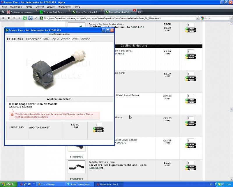233x187 pixels.
Task: Add the £2.00 item to basket
Action: pos(191,77)
